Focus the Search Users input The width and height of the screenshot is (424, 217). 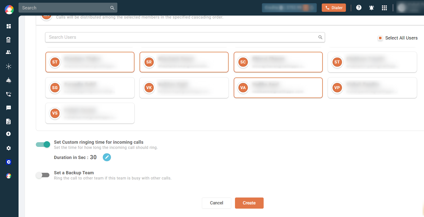click(185, 37)
